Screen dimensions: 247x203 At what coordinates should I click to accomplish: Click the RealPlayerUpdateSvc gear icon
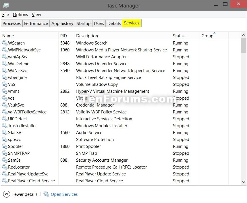(5, 174)
